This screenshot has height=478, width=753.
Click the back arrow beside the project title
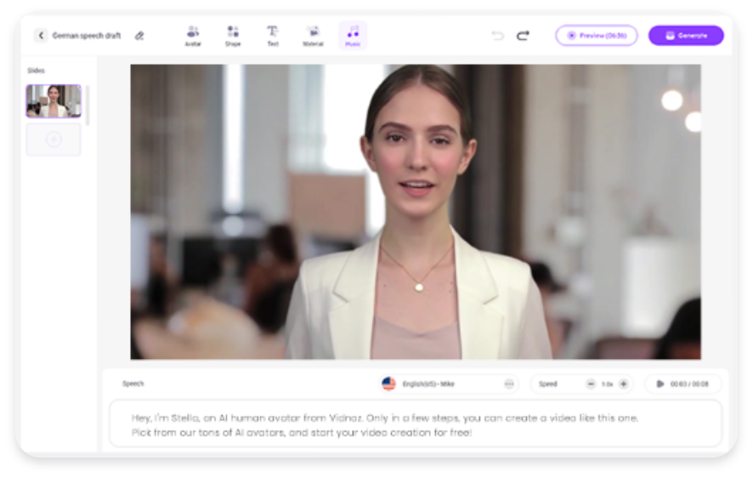point(41,36)
